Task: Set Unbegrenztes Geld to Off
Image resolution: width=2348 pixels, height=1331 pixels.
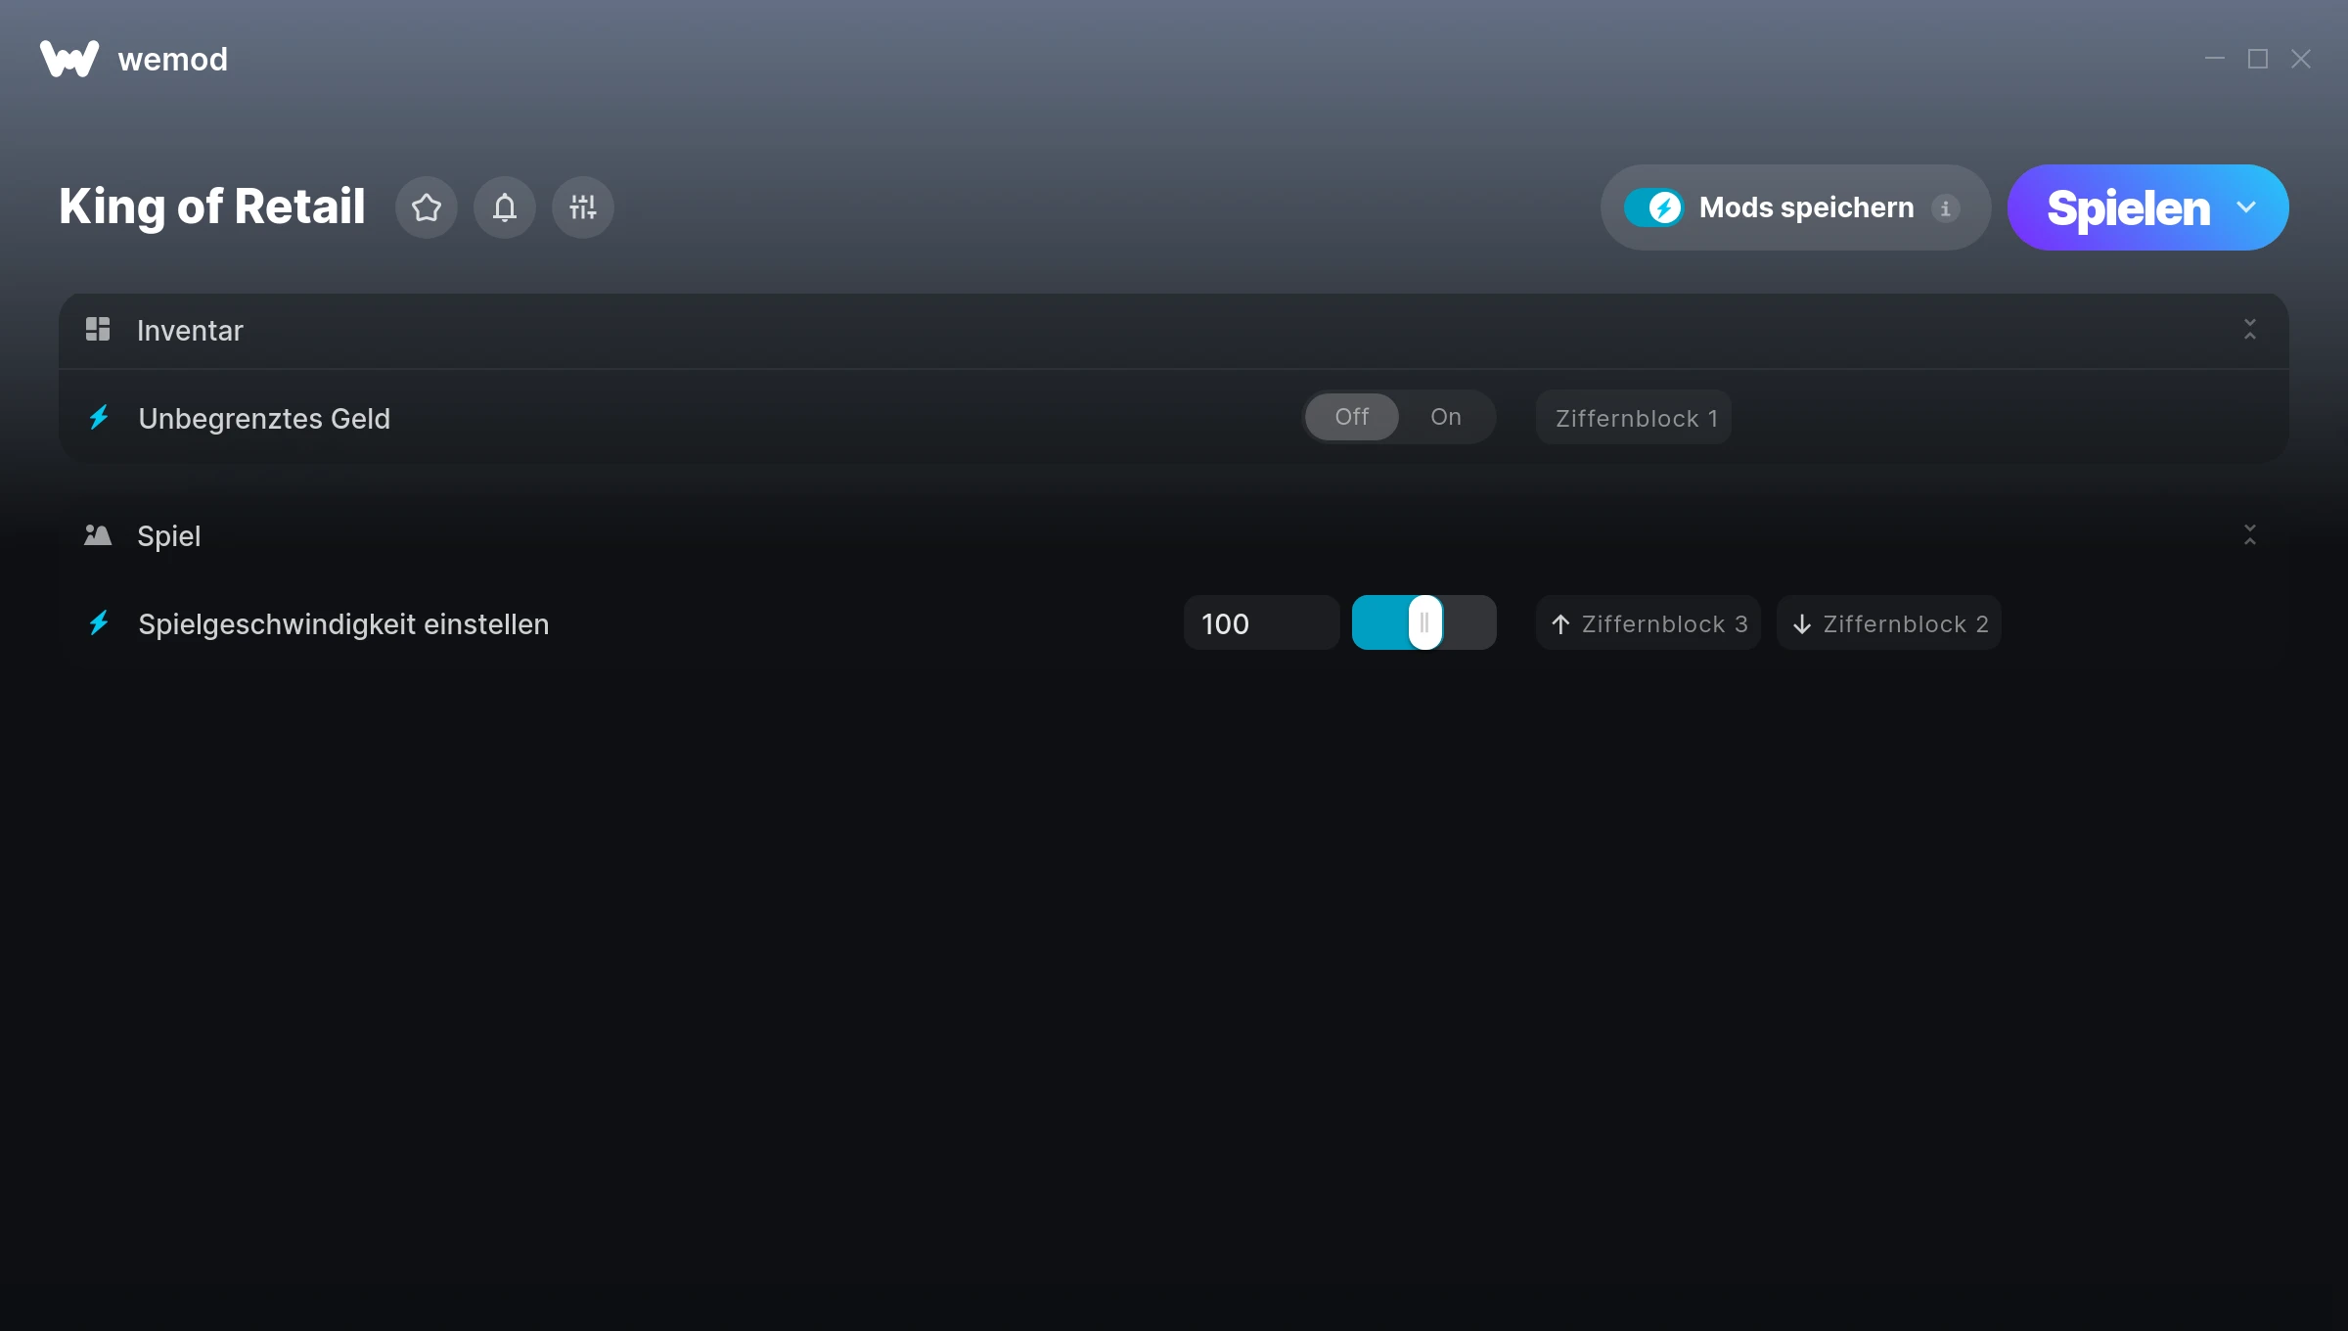Action: 1351,417
